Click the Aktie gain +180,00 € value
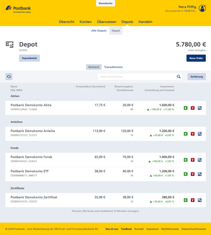This screenshot has height=235, width=211. click(x=156, y=109)
